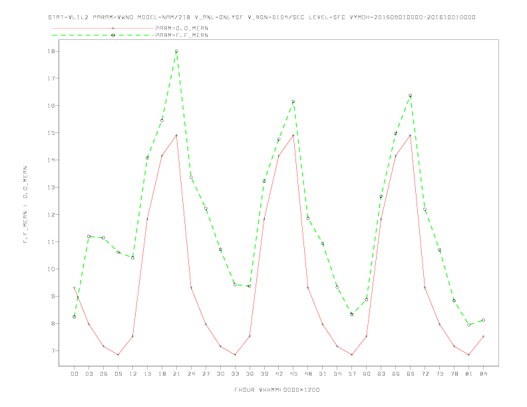
Task: Select the y-axis tick label 17
Action: [52, 78]
